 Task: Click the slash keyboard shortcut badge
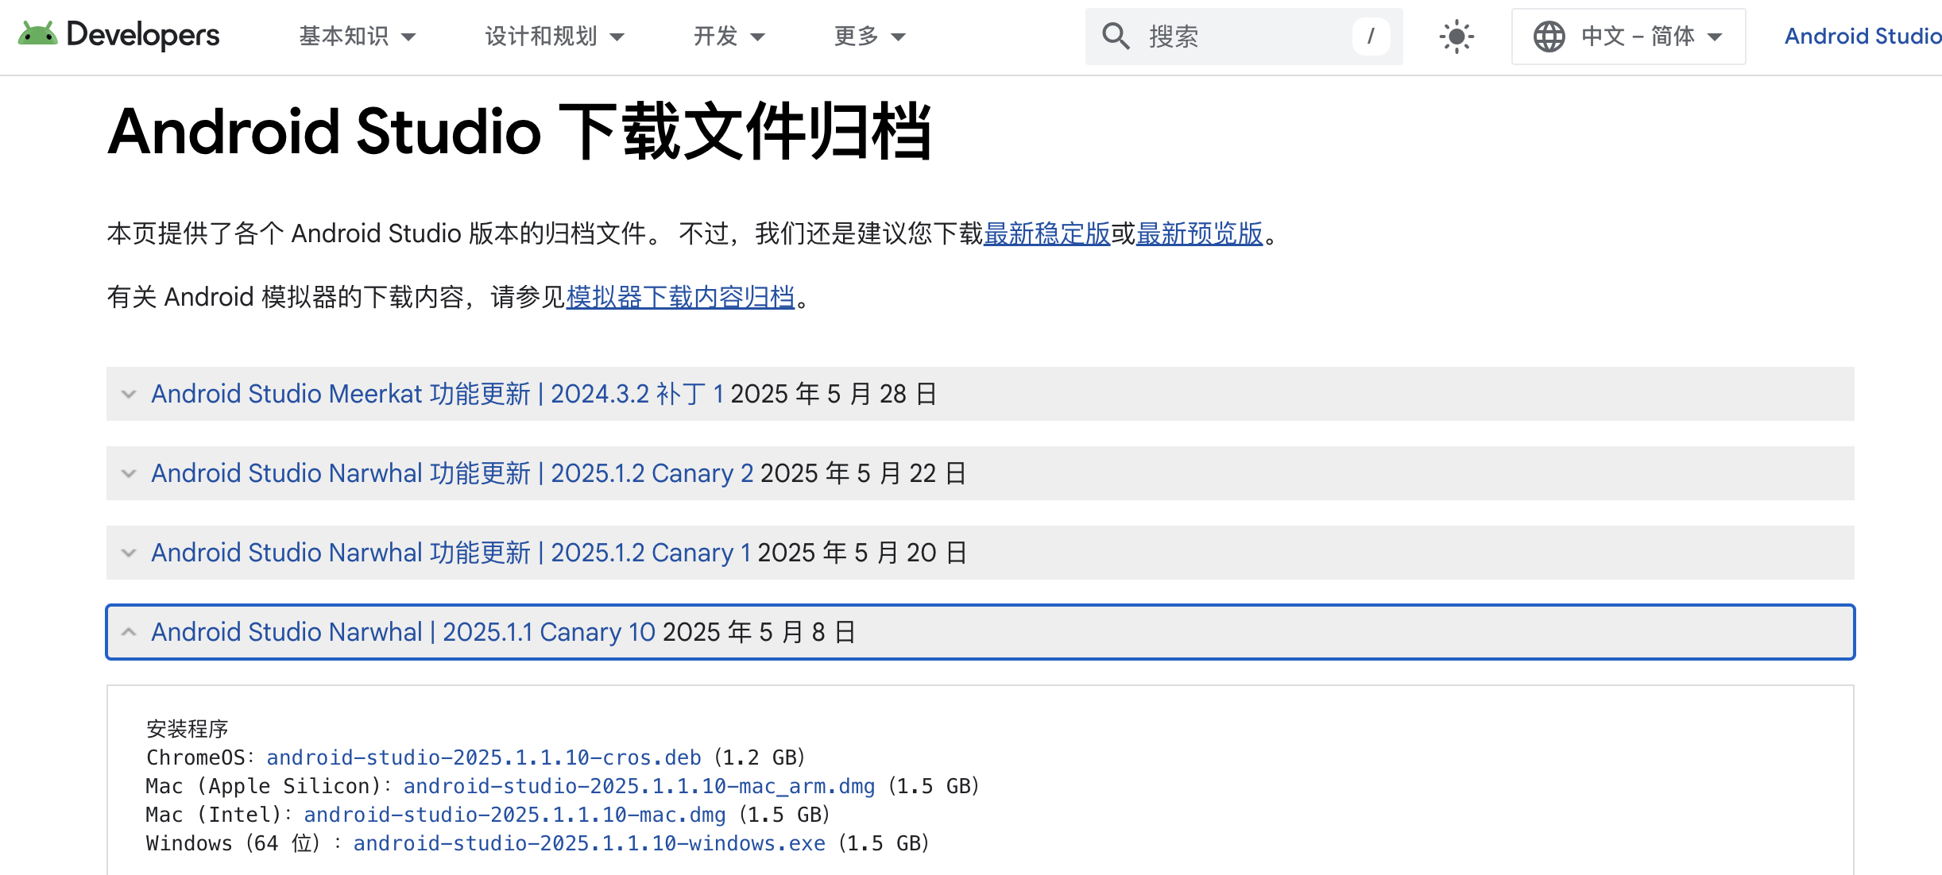click(1371, 36)
